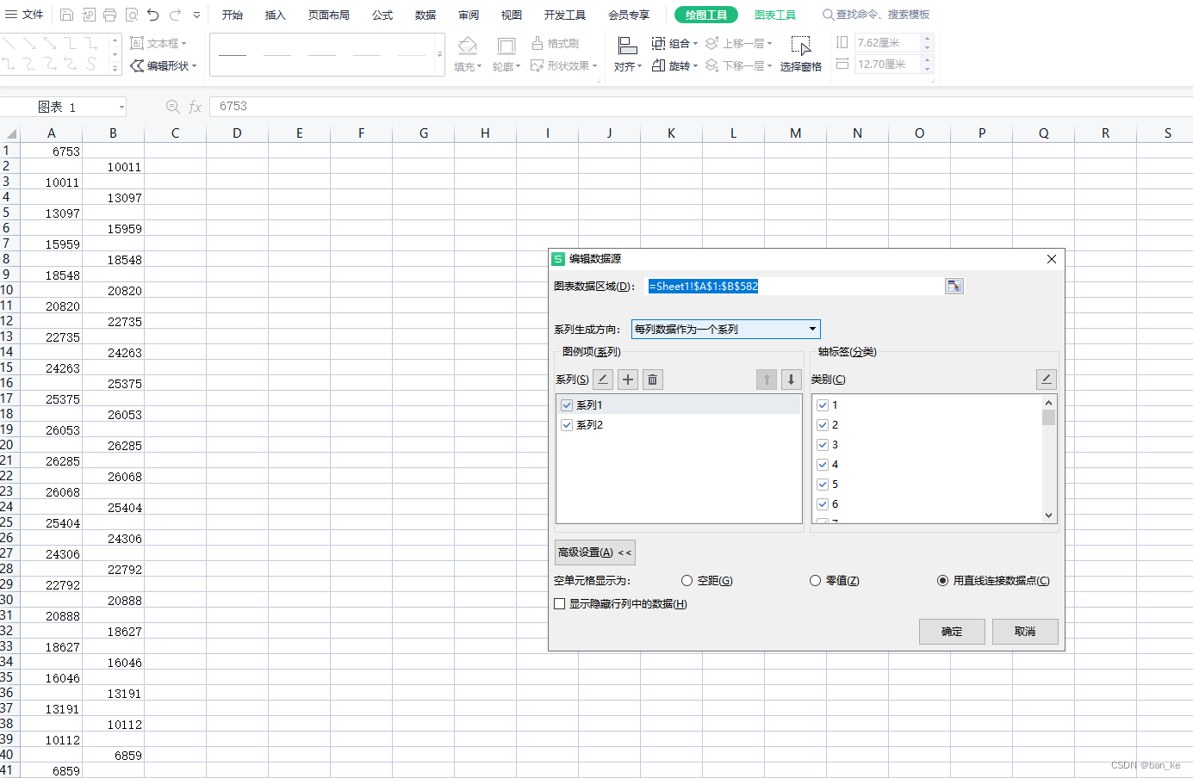Screen dimensions: 1193x778
Task: Select column A header
Action: pos(51,133)
